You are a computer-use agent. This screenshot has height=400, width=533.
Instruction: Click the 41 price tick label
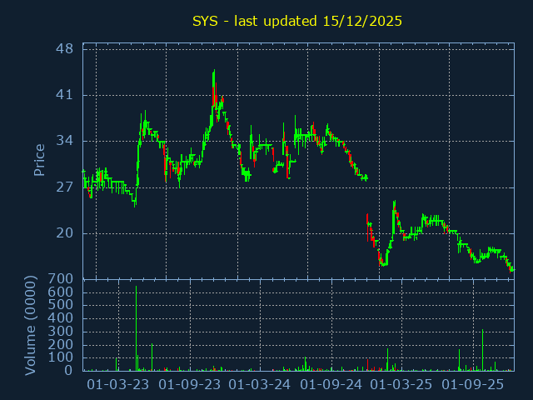tap(65, 95)
